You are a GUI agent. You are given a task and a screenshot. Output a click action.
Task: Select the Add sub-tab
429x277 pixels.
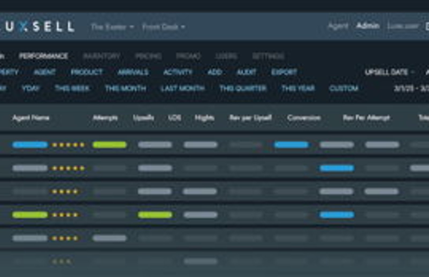tap(215, 72)
